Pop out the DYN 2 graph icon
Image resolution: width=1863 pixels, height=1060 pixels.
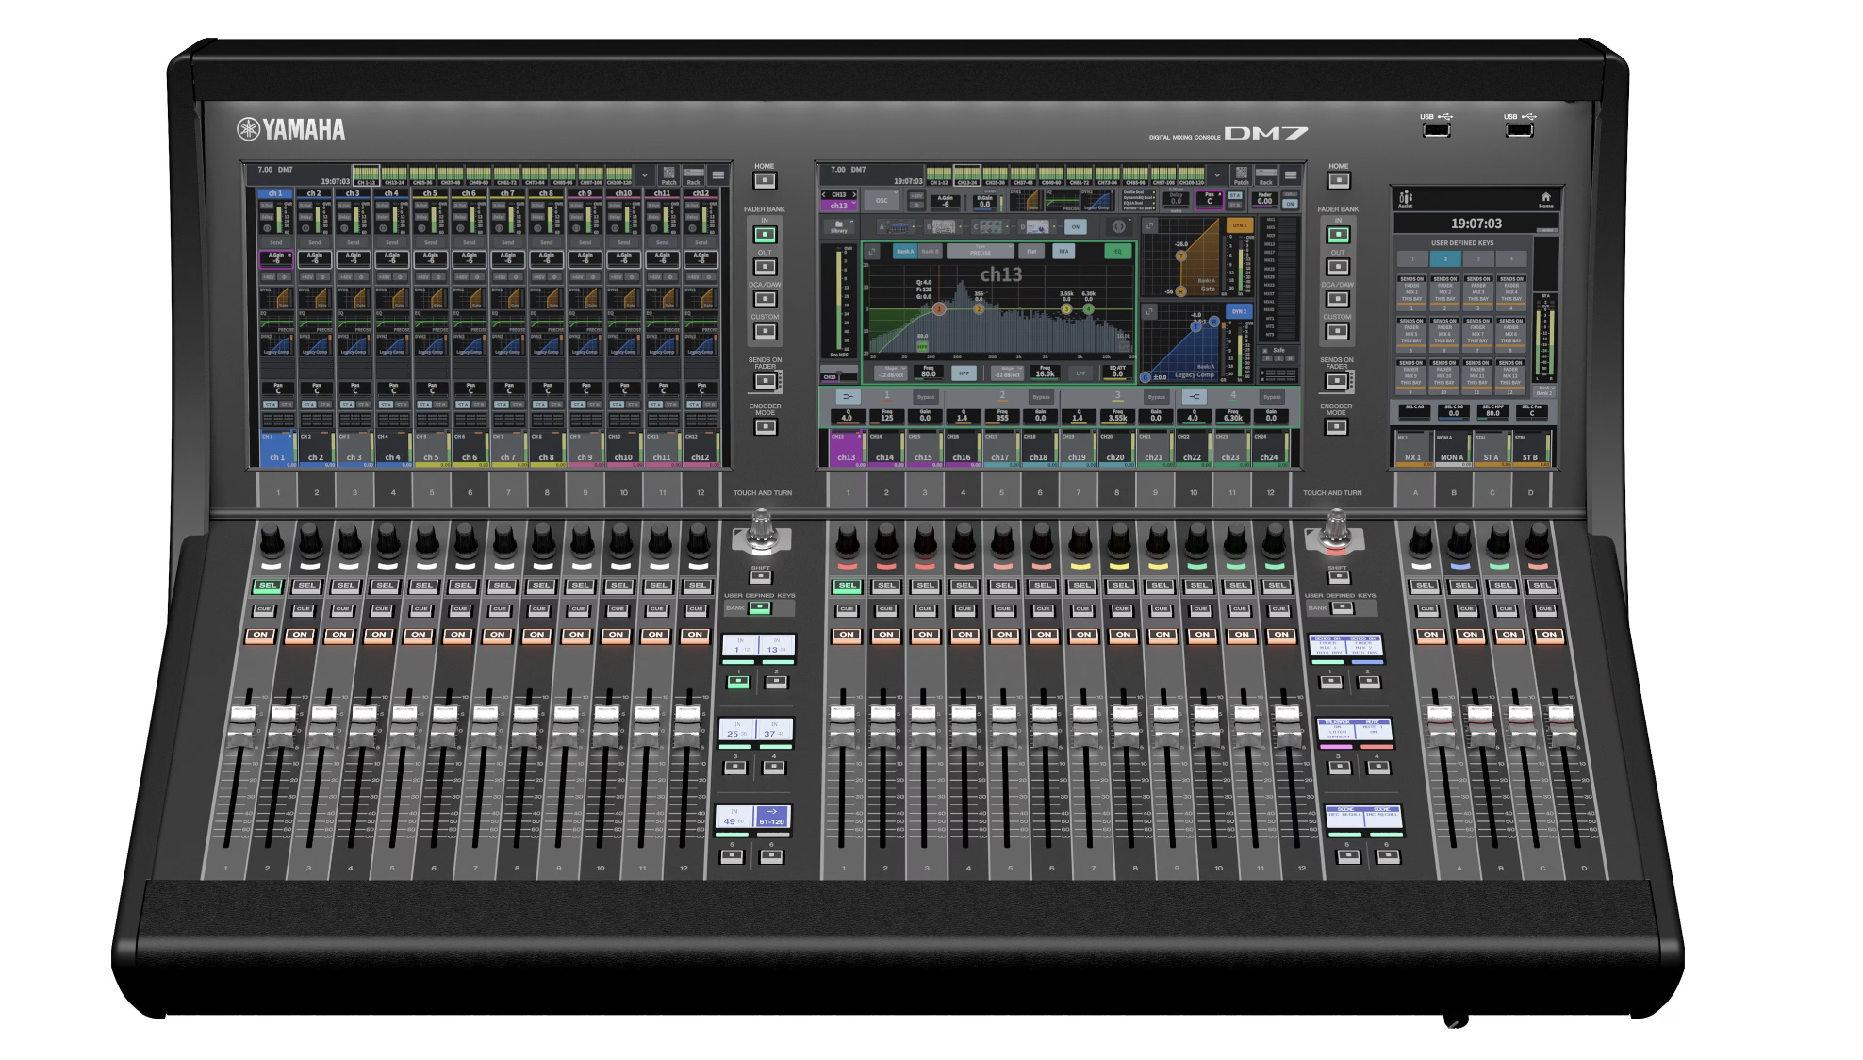1150,311
